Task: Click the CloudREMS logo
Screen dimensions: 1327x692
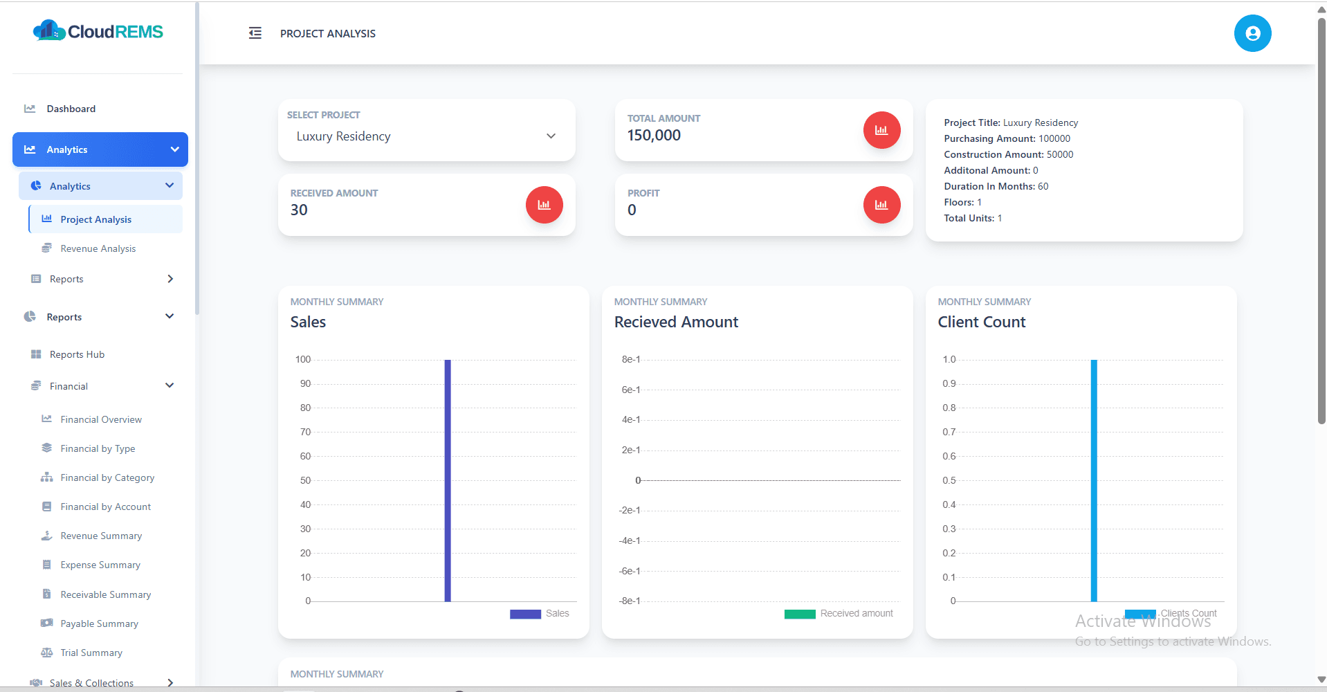Action: click(x=98, y=31)
